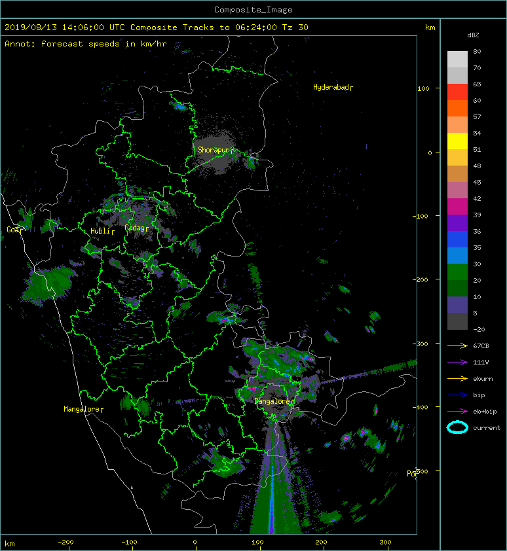Click the eb+bip magenta arrow legend icon
The width and height of the screenshot is (507, 551).
pyautogui.click(x=457, y=411)
